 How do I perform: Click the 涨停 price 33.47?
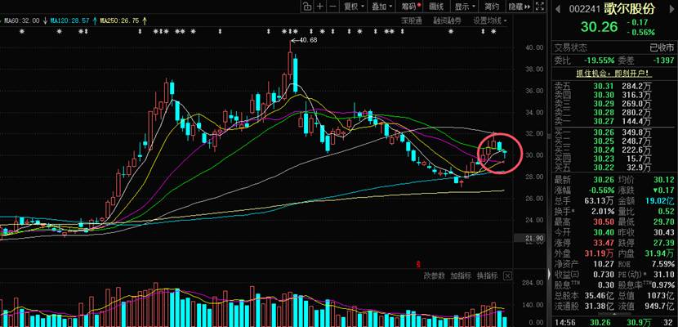pyautogui.click(x=602, y=242)
